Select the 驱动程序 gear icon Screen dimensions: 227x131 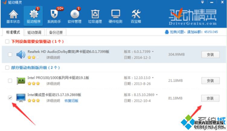click(x=34, y=14)
